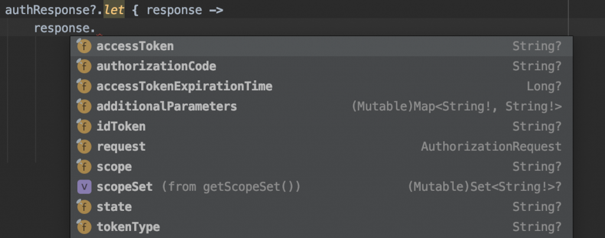Place cursor after 'response.' in the editor
The height and width of the screenshot is (238, 605).
(96, 28)
